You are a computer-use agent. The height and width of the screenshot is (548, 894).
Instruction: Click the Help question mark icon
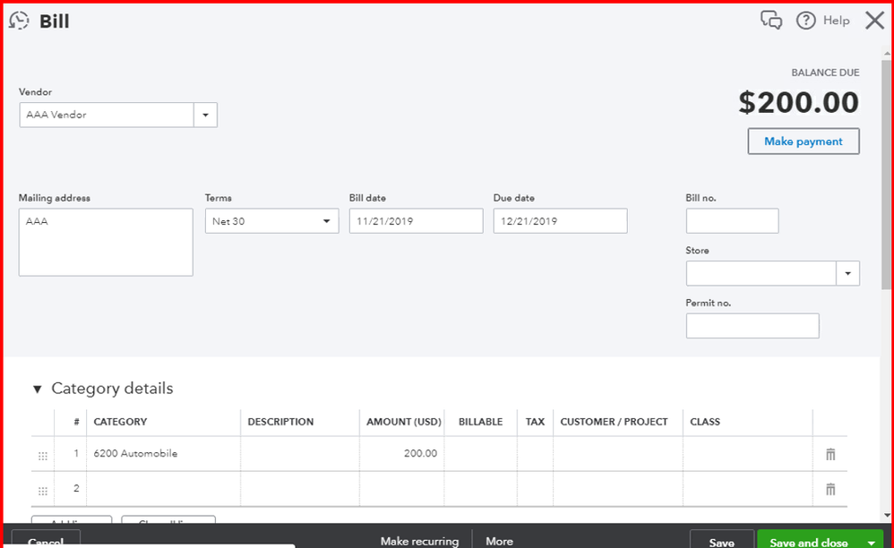click(x=805, y=21)
